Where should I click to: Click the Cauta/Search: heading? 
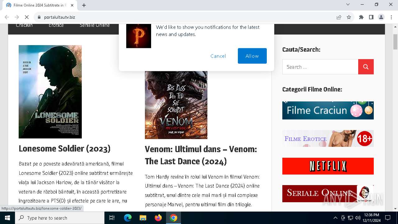(301, 49)
